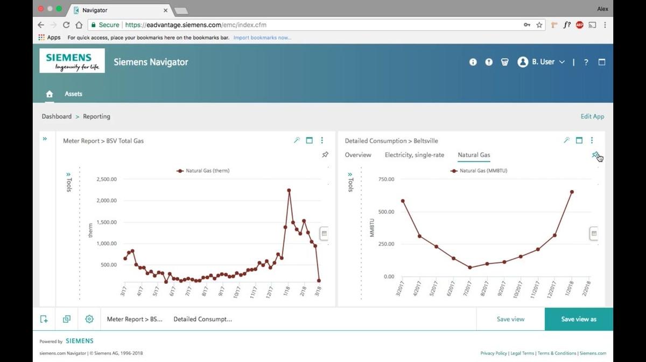
Task: Open the Legal Terms footer link
Action: [522, 353]
